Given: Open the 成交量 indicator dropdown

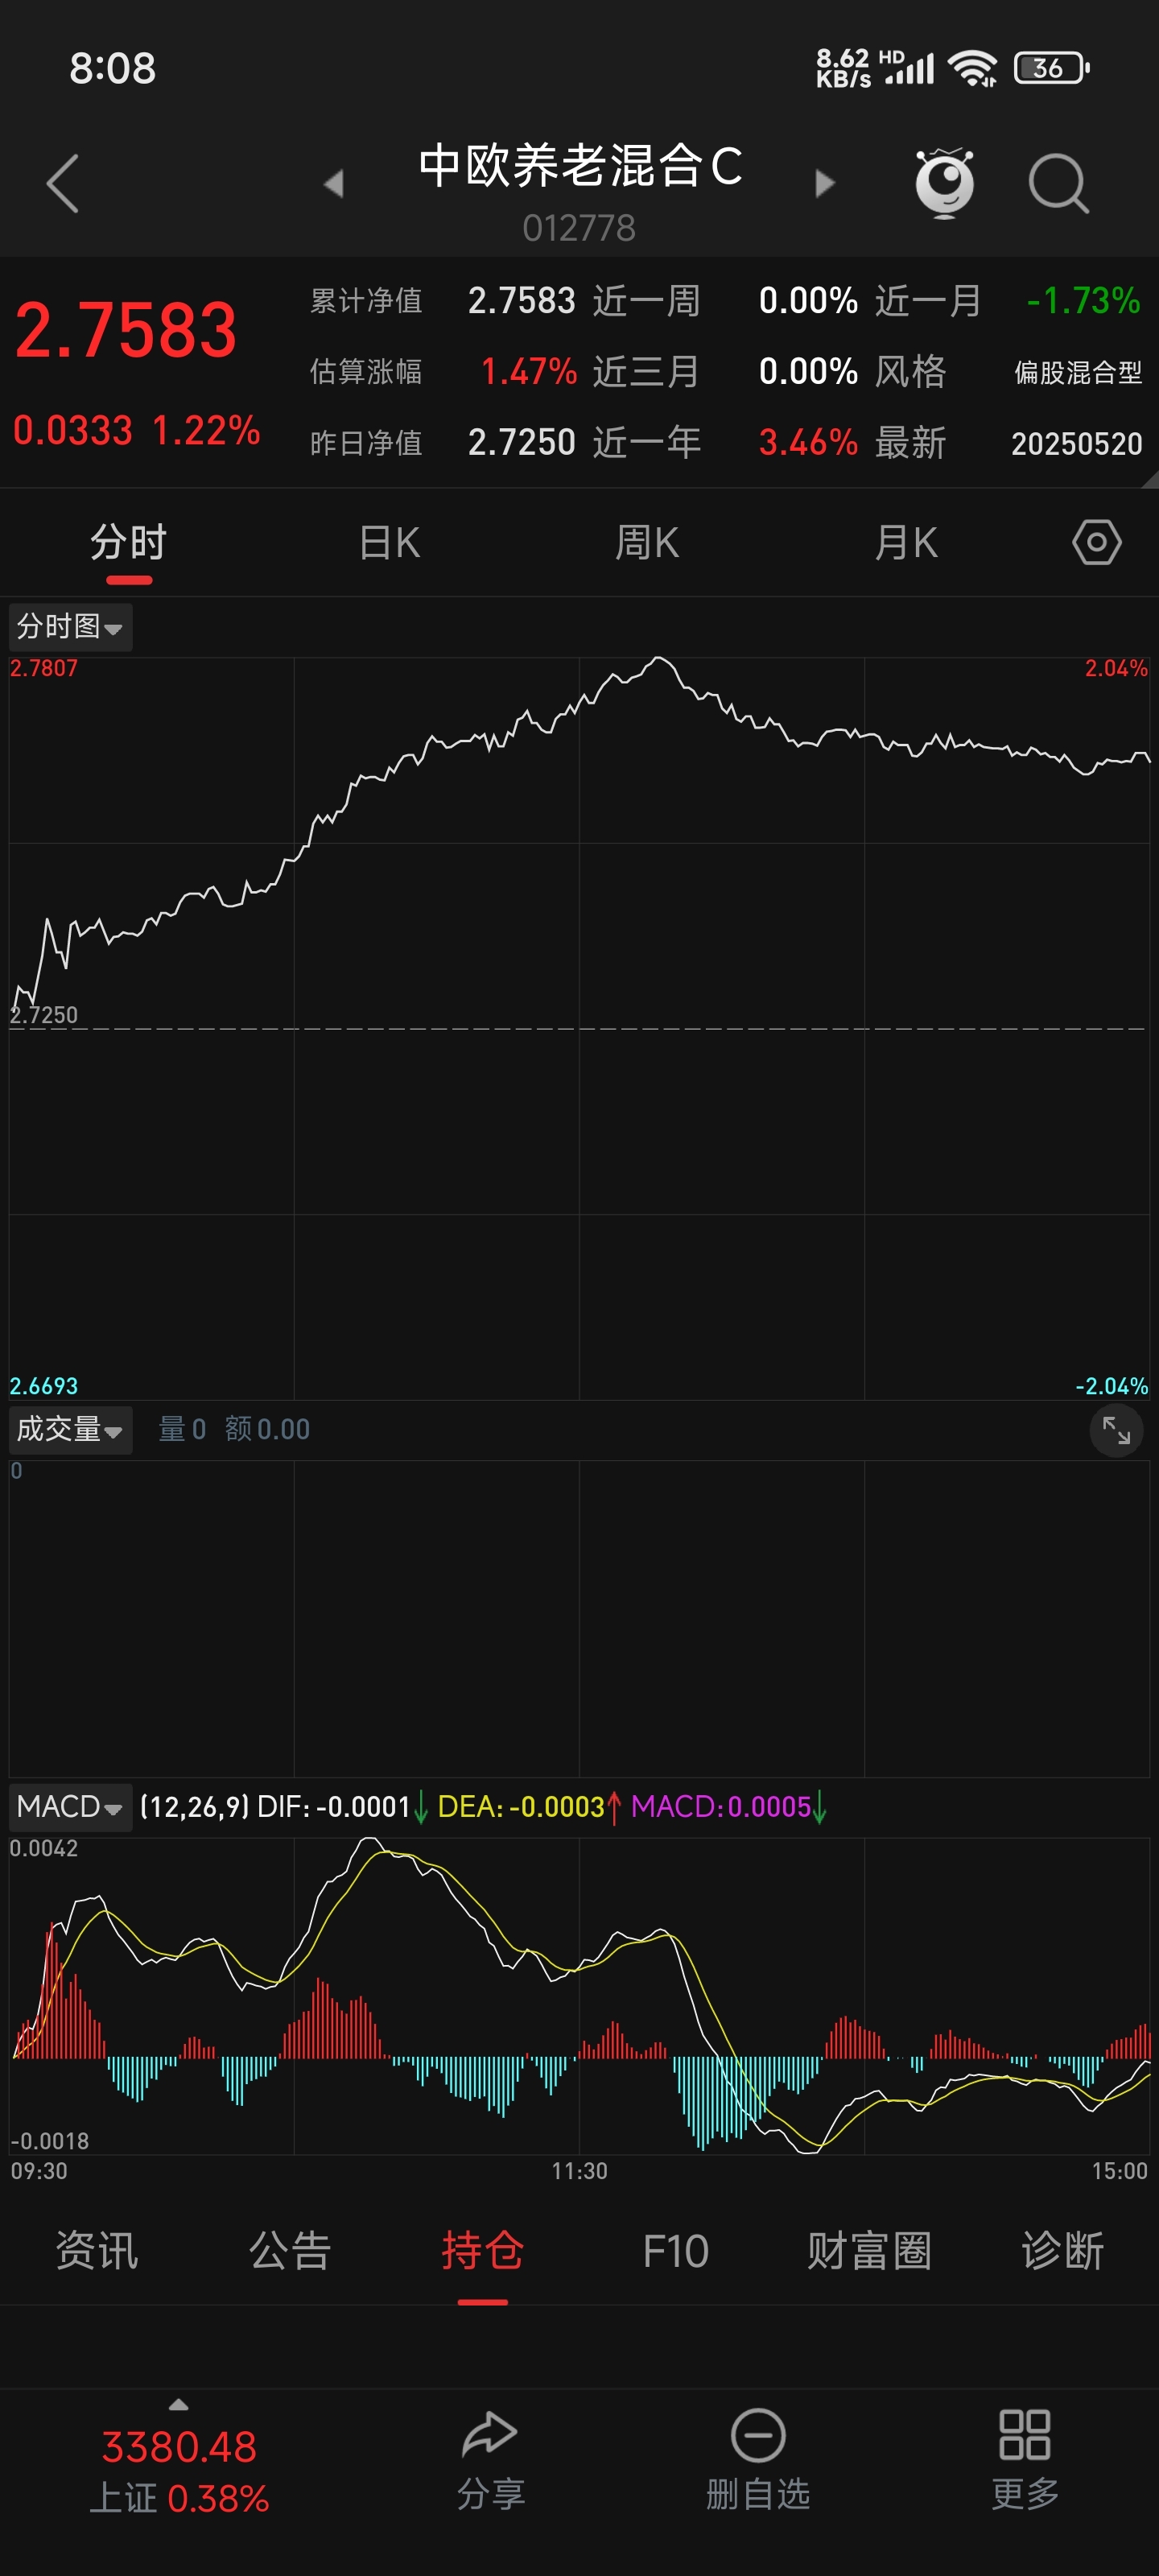Looking at the screenshot, I should coord(70,1430).
